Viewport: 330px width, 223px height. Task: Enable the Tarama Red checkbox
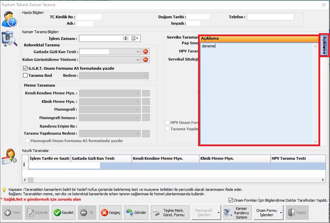pyautogui.click(x=25, y=75)
